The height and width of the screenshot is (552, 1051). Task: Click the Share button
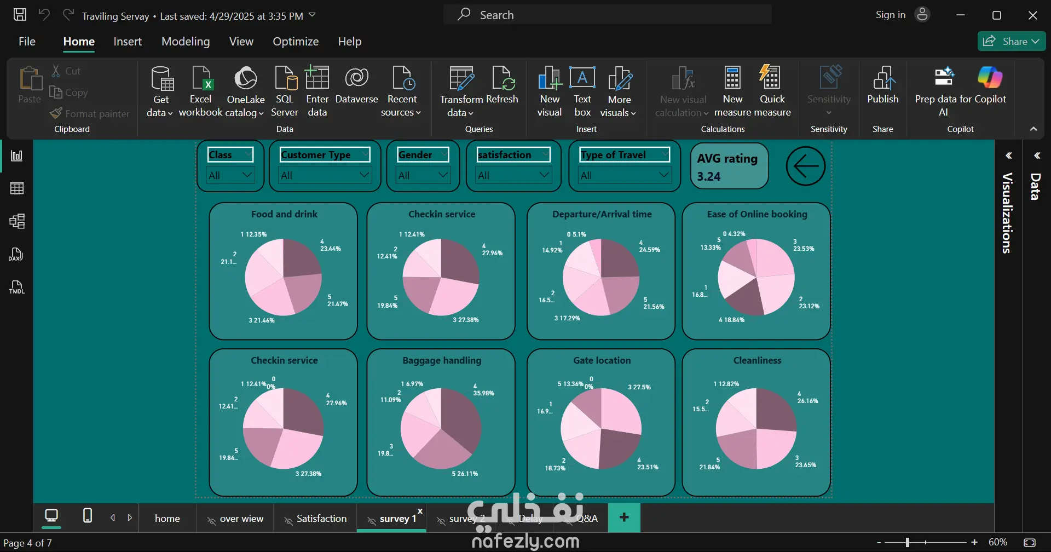[x=1012, y=42]
